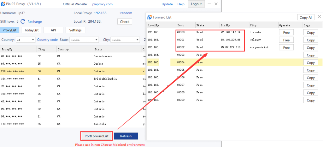The height and width of the screenshot is (147, 323).
Task: Click the Recharge link
Action: pyautogui.click(x=35, y=22)
